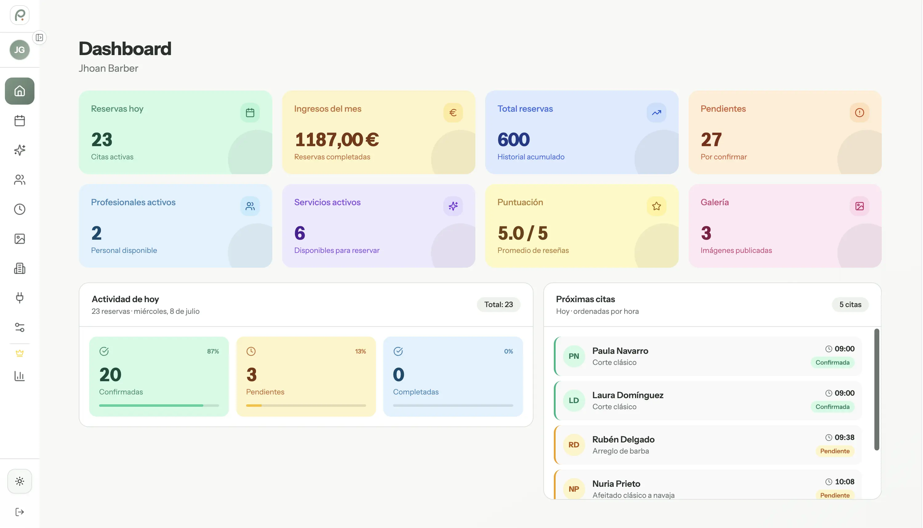923x528 pixels.
Task: Click sparkle icon in Servicios activos card
Action: pos(453,206)
